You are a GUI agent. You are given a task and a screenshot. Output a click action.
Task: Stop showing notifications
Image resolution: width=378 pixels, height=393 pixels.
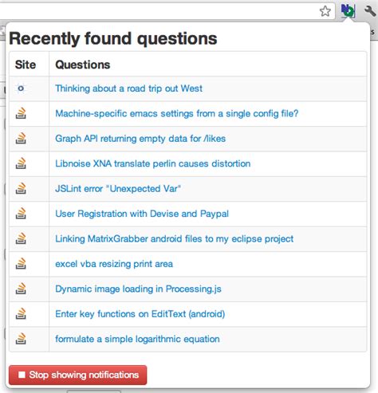pyautogui.click(x=77, y=375)
